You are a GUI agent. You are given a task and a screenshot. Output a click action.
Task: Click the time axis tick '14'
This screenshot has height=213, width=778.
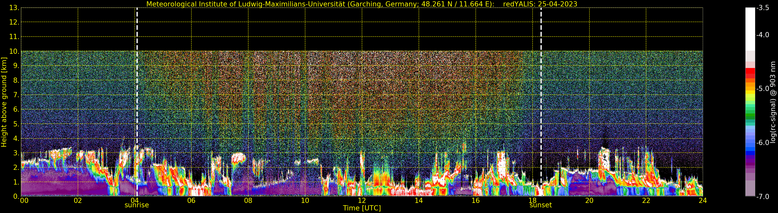(419, 200)
